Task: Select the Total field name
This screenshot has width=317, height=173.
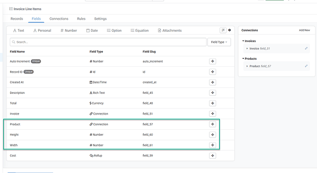Action: pyautogui.click(x=13, y=103)
